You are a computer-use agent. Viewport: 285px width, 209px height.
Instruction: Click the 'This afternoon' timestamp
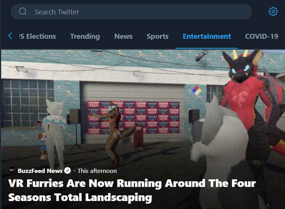point(97,171)
